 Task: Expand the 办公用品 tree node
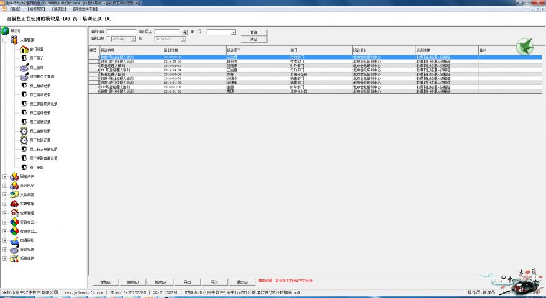[x=5, y=186]
